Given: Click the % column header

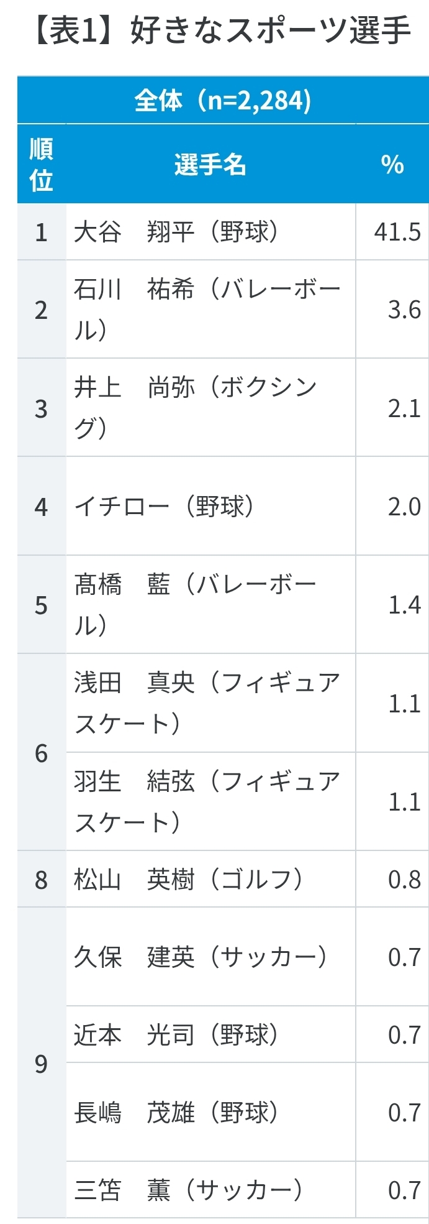Looking at the screenshot, I should pos(392,165).
